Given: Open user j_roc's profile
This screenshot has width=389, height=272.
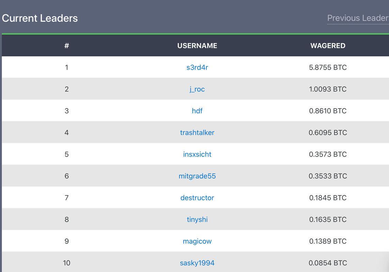Looking at the screenshot, I should point(197,89).
